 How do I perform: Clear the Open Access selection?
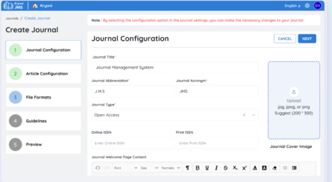[244, 115]
